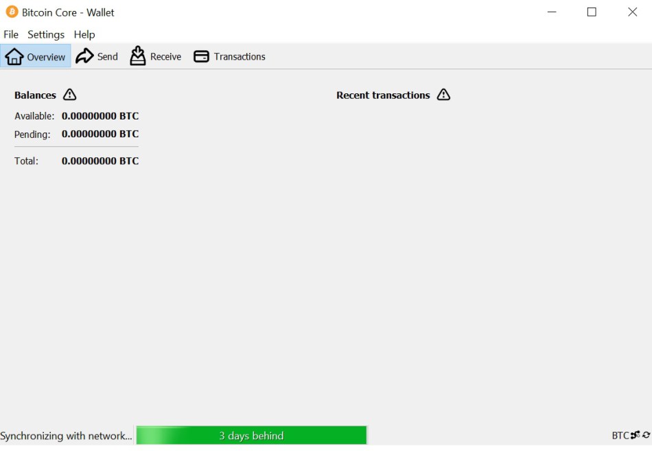
Task: Close the Bitcoin Core window
Action: (x=633, y=12)
